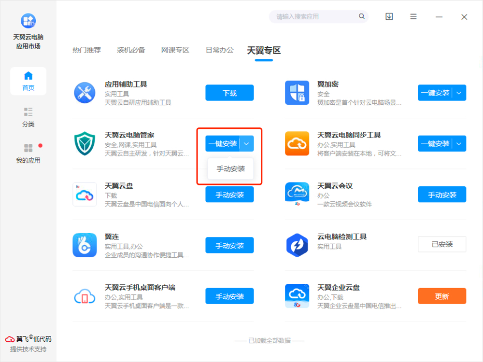This screenshot has height=362, width=483.
Task: Click the 天翼企业云盘 app icon
Action: point(297,296)
